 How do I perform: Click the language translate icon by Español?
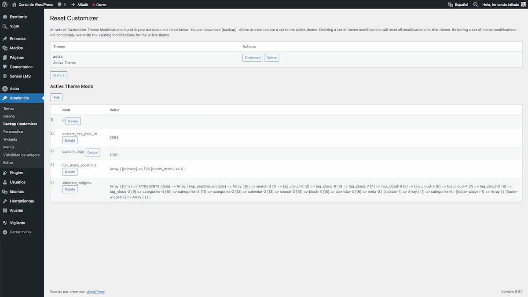450,4
